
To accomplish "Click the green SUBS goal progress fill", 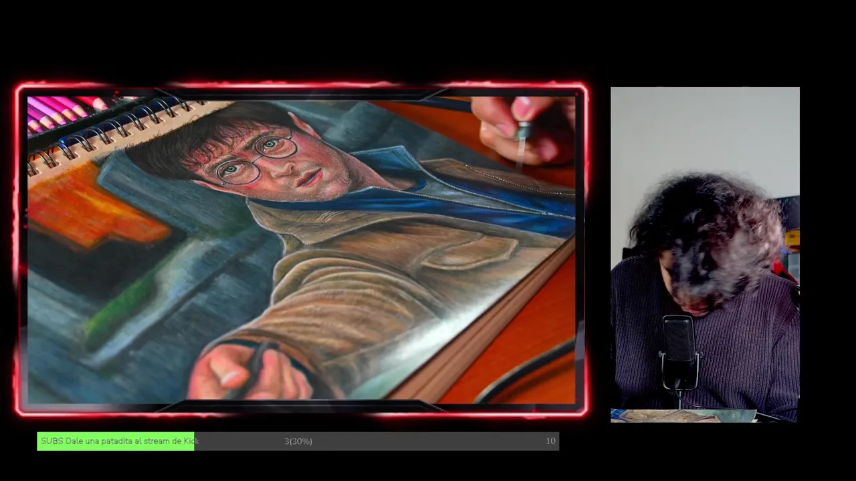I will (116, 441).
